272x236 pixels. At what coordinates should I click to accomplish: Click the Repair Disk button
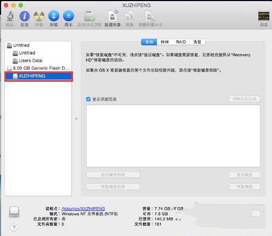pos(245,186)
